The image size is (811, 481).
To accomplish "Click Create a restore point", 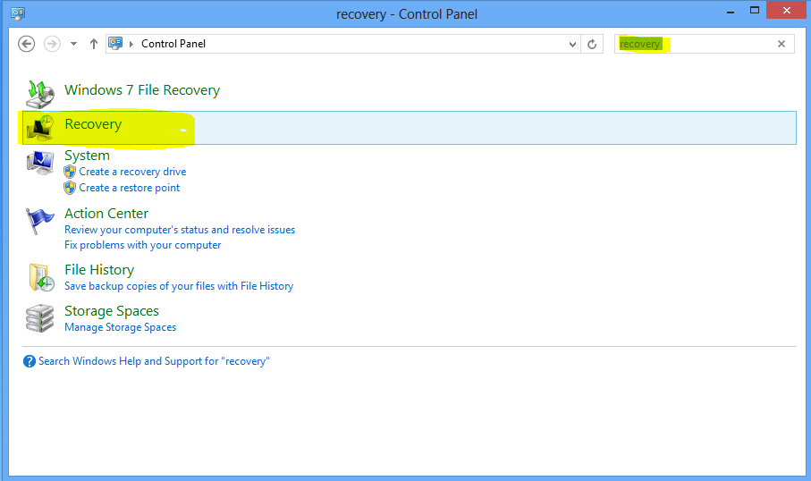I will [130, 188].
